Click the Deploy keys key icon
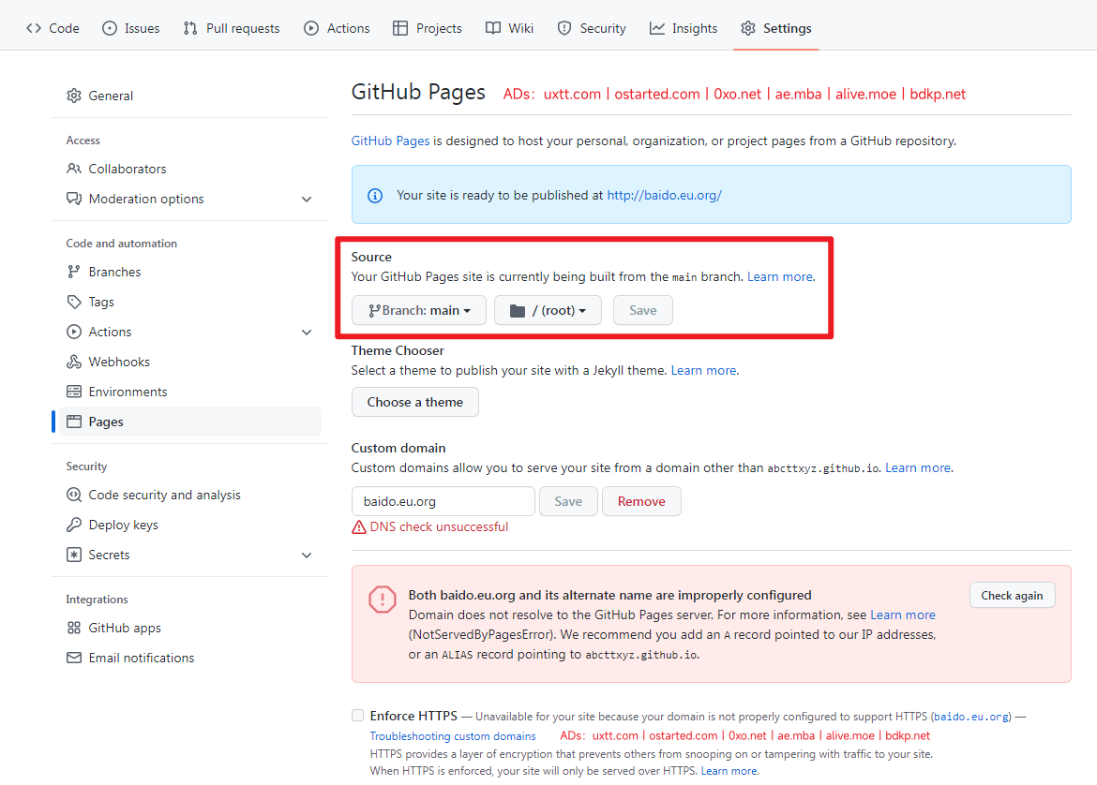 pyautogui.click(x=73, y=525)
